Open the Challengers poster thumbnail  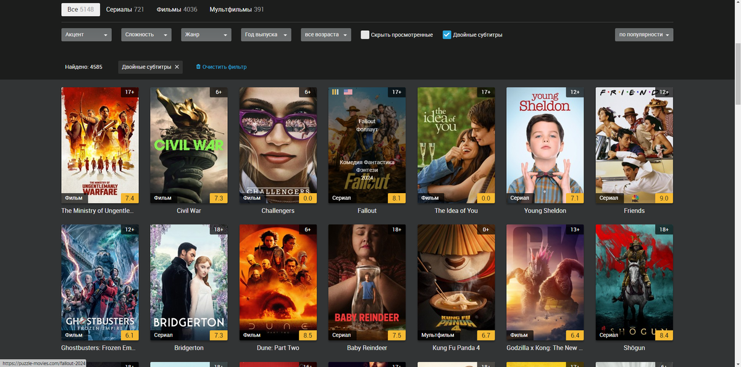[278, 145]
